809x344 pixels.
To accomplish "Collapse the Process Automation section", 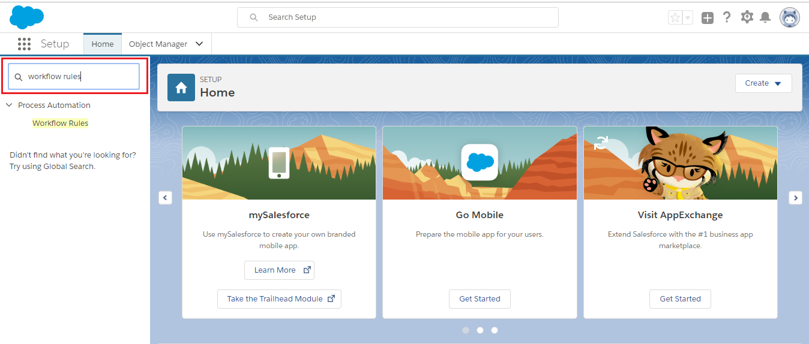I will tap(9, 105).
